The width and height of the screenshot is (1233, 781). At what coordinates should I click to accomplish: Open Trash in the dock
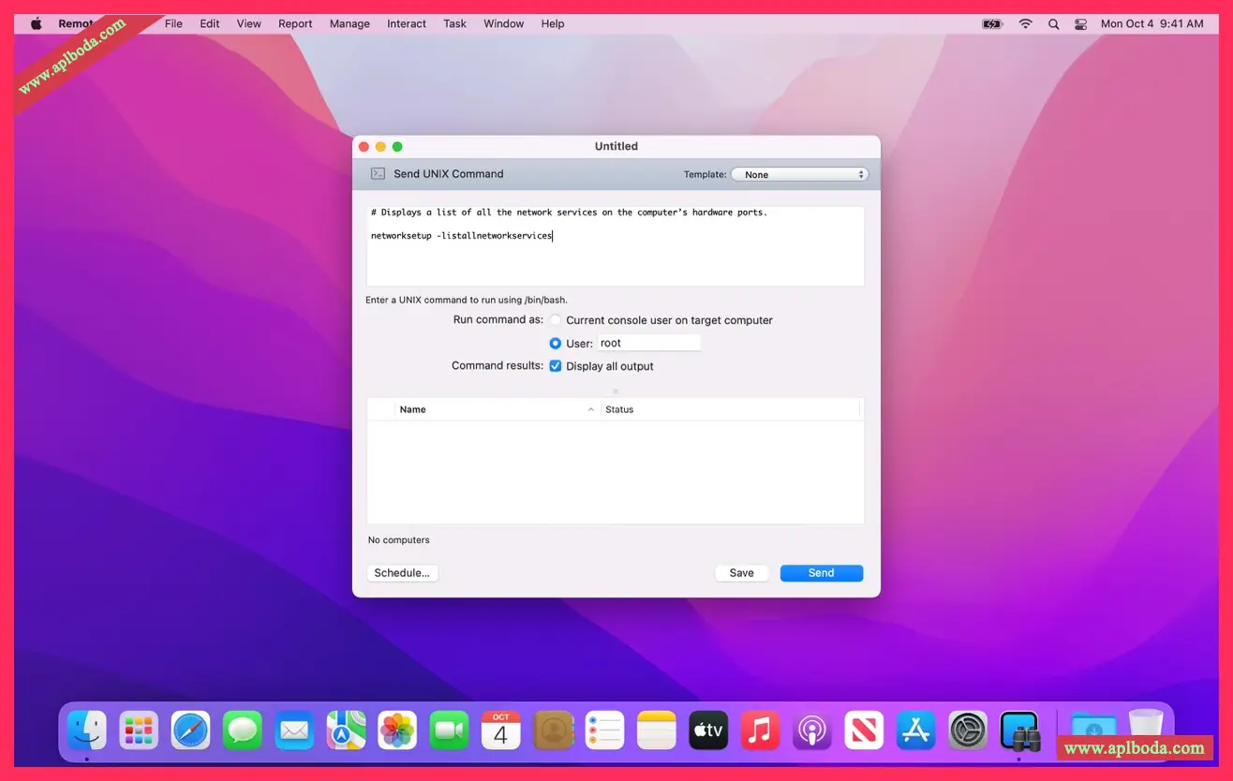tap(1145, 729)
